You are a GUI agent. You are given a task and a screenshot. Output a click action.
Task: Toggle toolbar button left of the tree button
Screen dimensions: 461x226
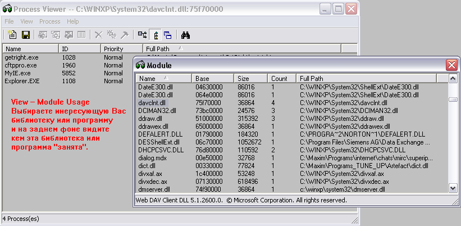pos(143,35)
